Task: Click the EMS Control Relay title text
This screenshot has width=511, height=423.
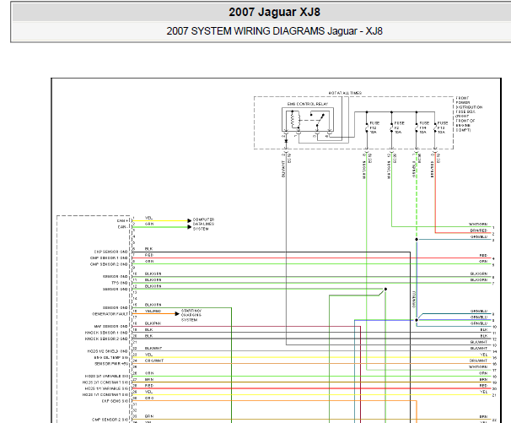Action: (308, 104)
